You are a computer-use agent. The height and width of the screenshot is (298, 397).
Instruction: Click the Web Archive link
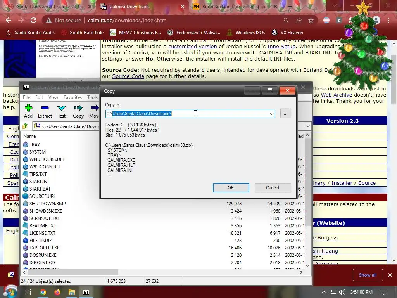click(x=337, y=95)
